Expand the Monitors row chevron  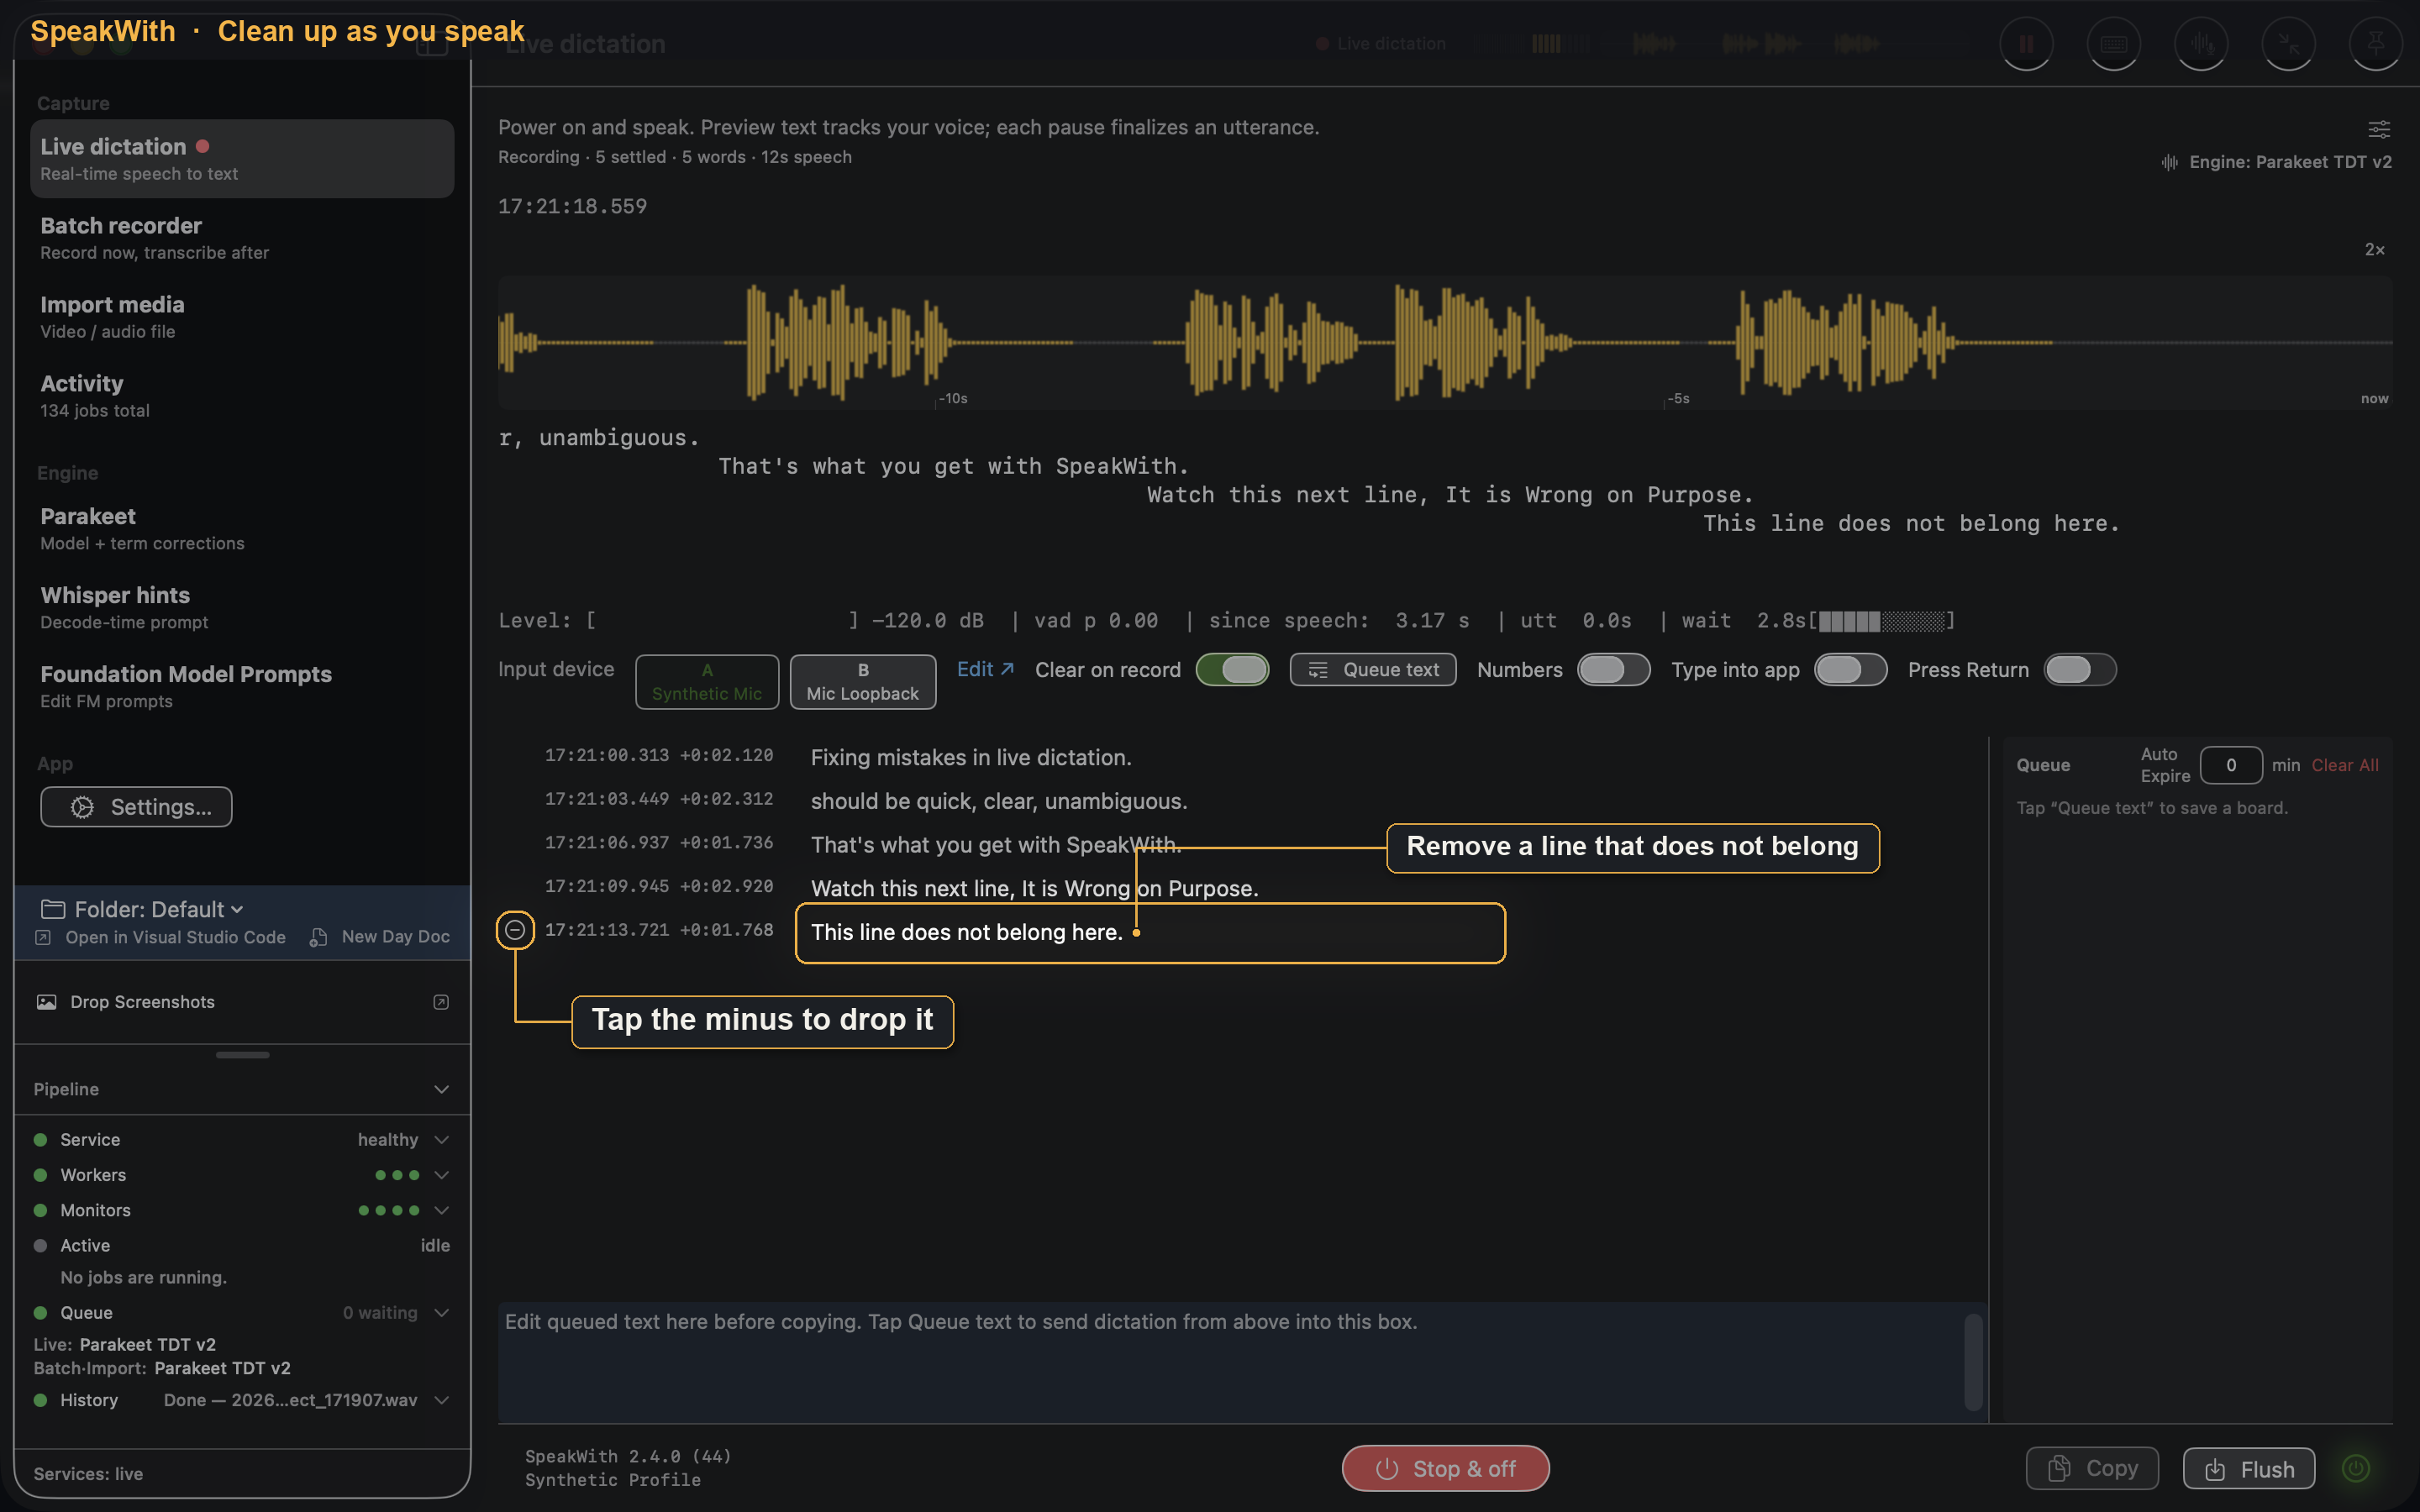tap(441, 1210)
